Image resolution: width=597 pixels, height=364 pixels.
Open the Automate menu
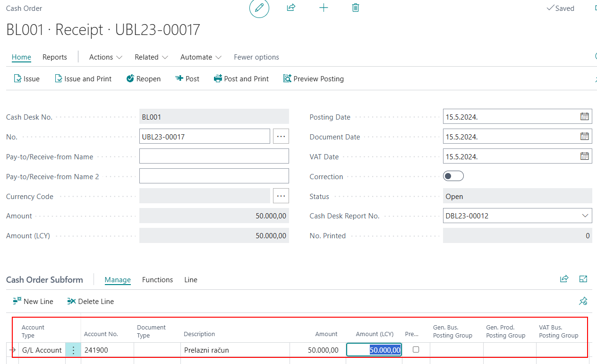tap(201, 57)
